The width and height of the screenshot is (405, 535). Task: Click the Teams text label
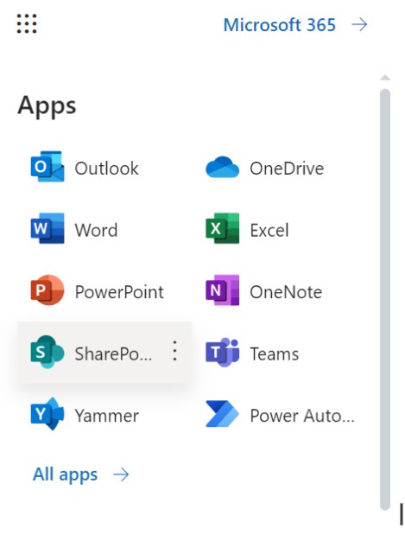point(274,353)
